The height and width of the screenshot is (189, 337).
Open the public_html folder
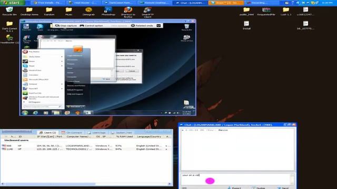pyautogui.click(x=246, y=11)
